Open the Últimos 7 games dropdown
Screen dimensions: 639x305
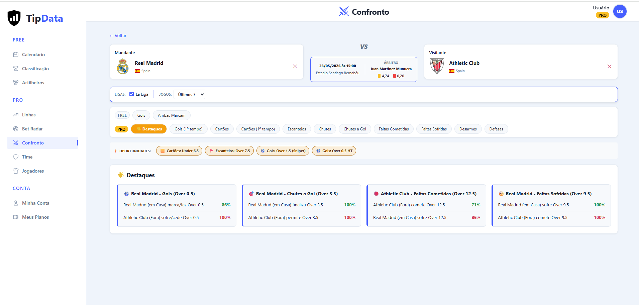(190, 94)
